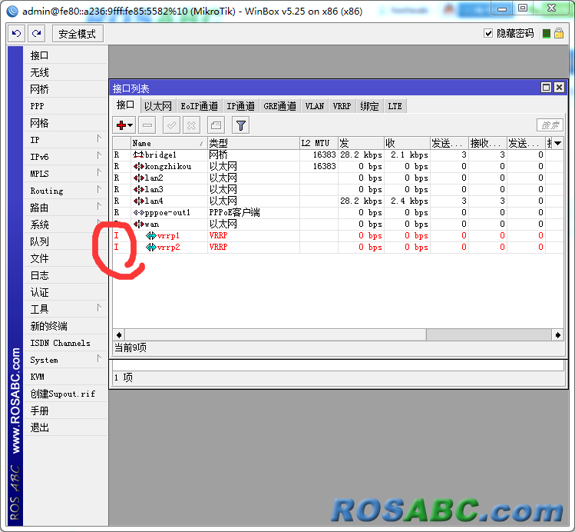Switch to the IP通道 tab
This screenshot has width=575, height=532.
[240, 106]
